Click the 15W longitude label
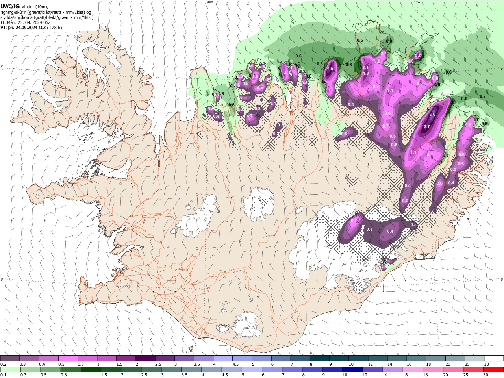This screenshot has width=504, height=378. [417, 2]
